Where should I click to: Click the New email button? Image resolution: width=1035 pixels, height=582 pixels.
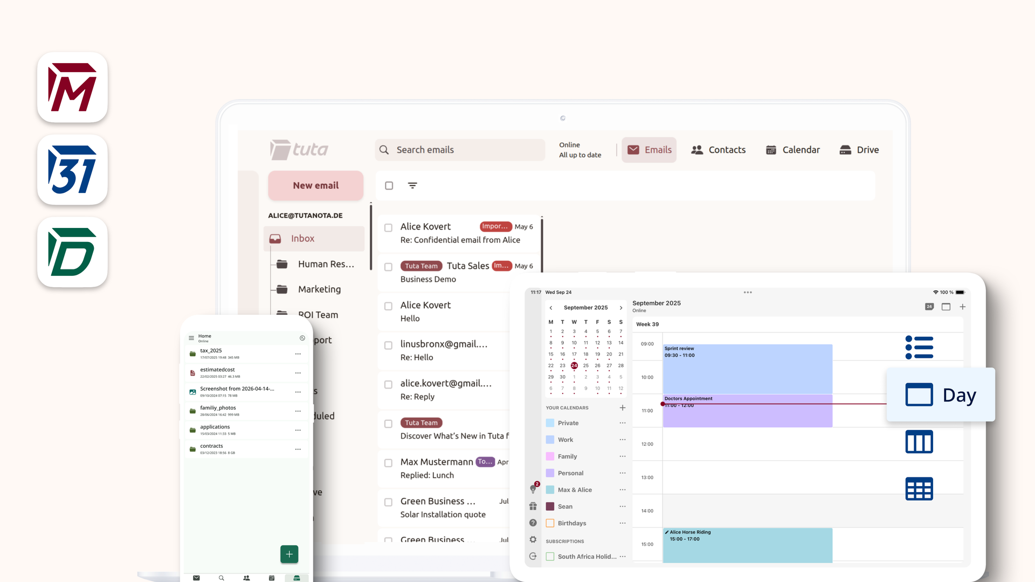(316, 185)
